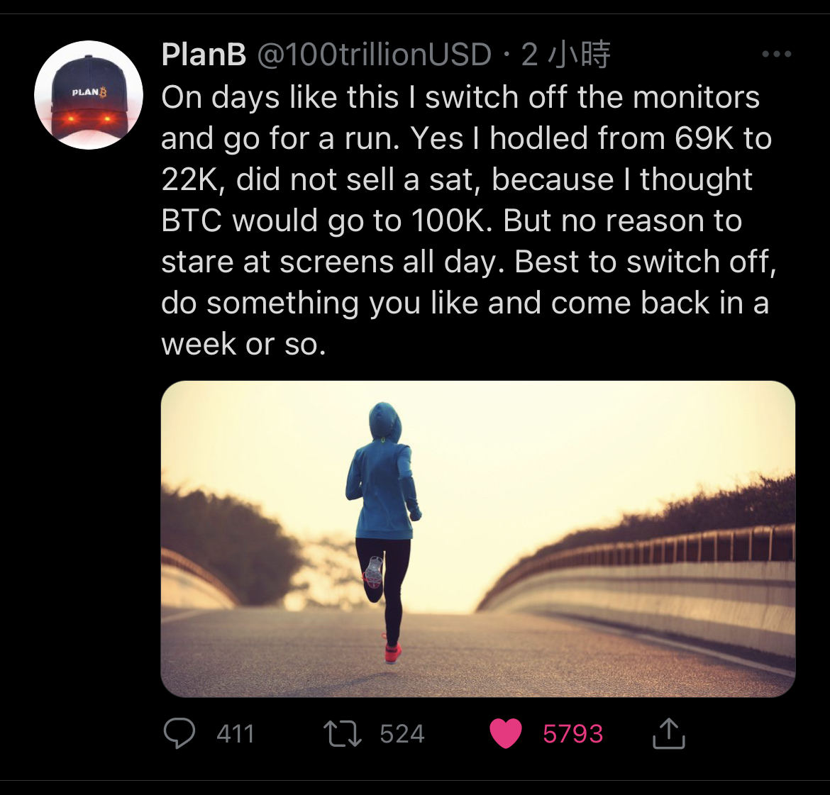
Task: Retweet this post using the retweet icon
Action: tap(343, 733)
